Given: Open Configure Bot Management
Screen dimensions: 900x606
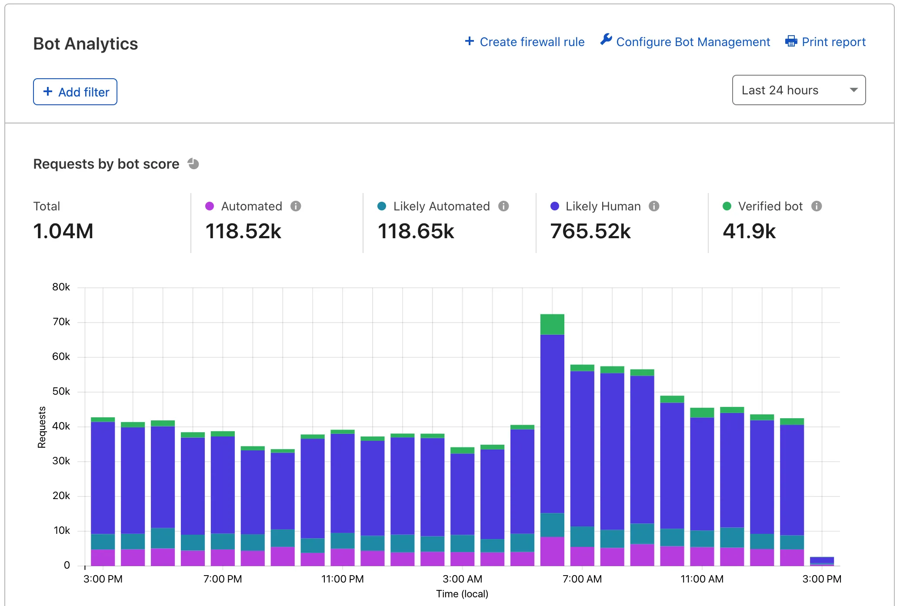Looking at the screenshot, I should 693,41.
